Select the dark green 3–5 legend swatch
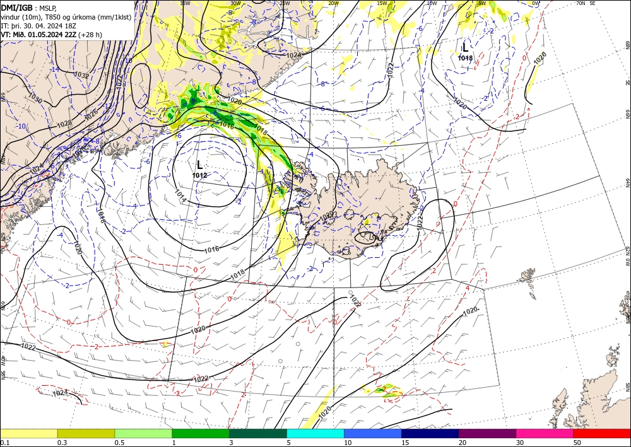Screen dimensions: 631x447 (258, 433)
